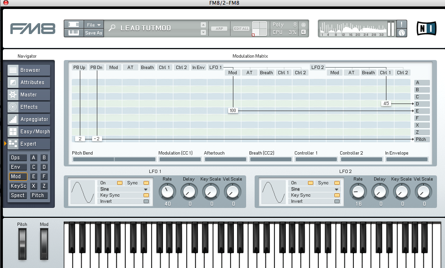Image resolution: width=445 pixels, height=268 pixels.
Task: Open the Master page gear icon
Action: coord(13,95)
